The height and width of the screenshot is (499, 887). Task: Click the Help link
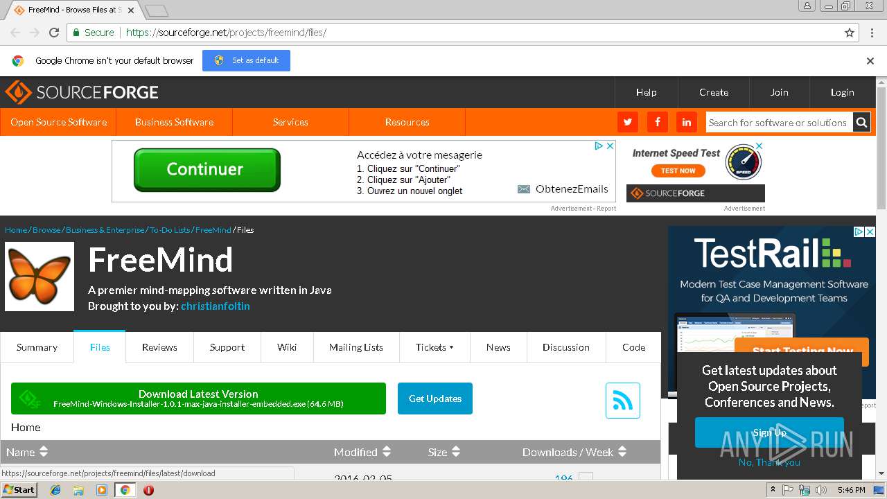tap(647, 92)
